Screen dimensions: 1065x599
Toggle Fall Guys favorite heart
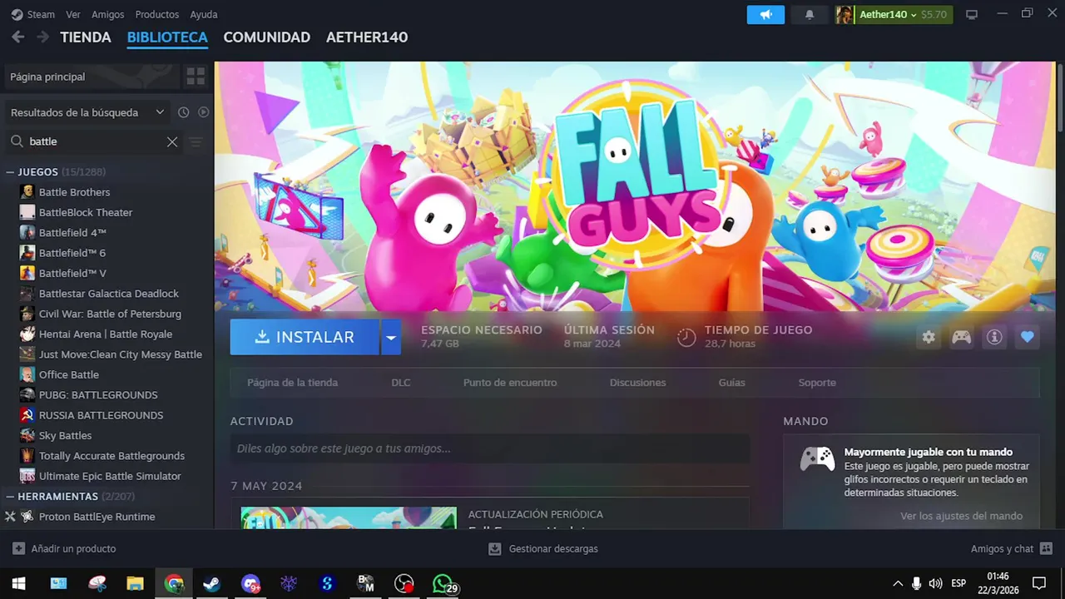(1027, 337)
